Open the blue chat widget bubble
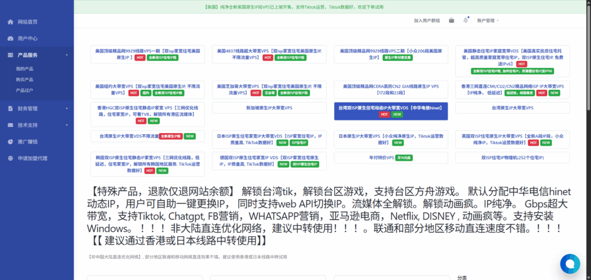Image resolution: width=591 pixels, height=280 pixels. pyautogui.click(x=570, y=264)
